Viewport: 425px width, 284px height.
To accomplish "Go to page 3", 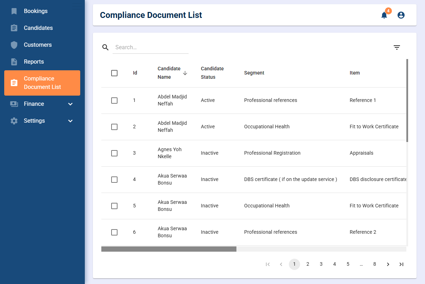I will click(x=321, y=264).
